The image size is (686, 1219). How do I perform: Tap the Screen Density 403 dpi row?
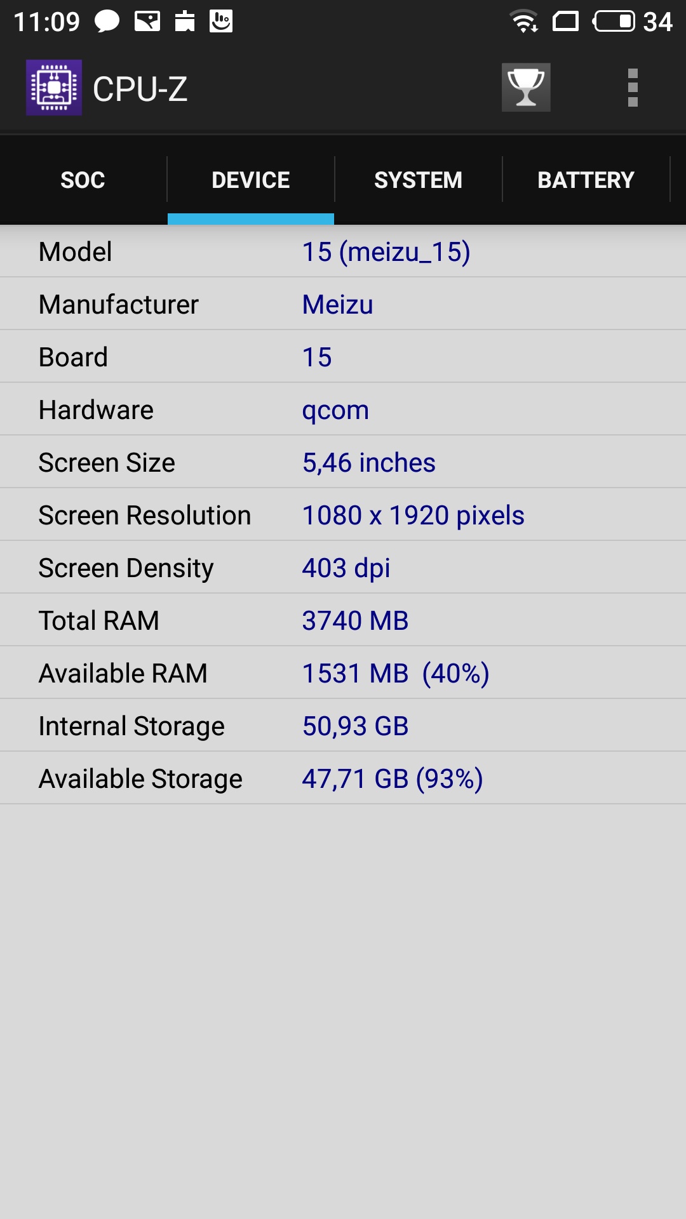[x=343, y=568]
